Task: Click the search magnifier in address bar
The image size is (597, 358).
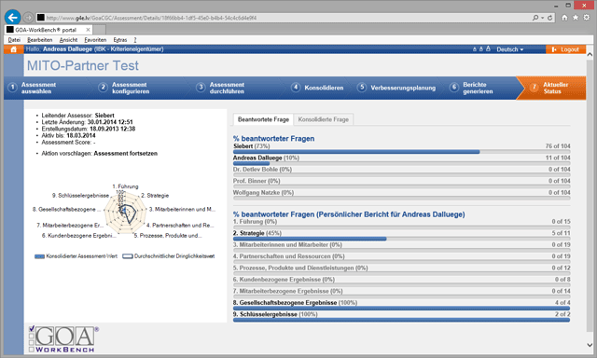Action: click(535, 18)
